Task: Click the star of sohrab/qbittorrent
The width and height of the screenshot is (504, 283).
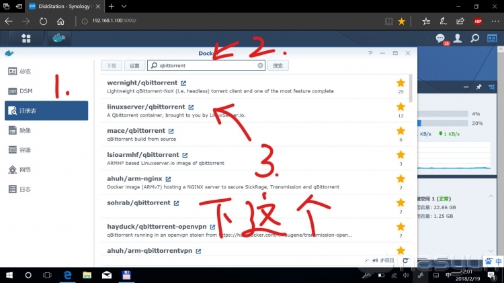Action: coord(401,203)
